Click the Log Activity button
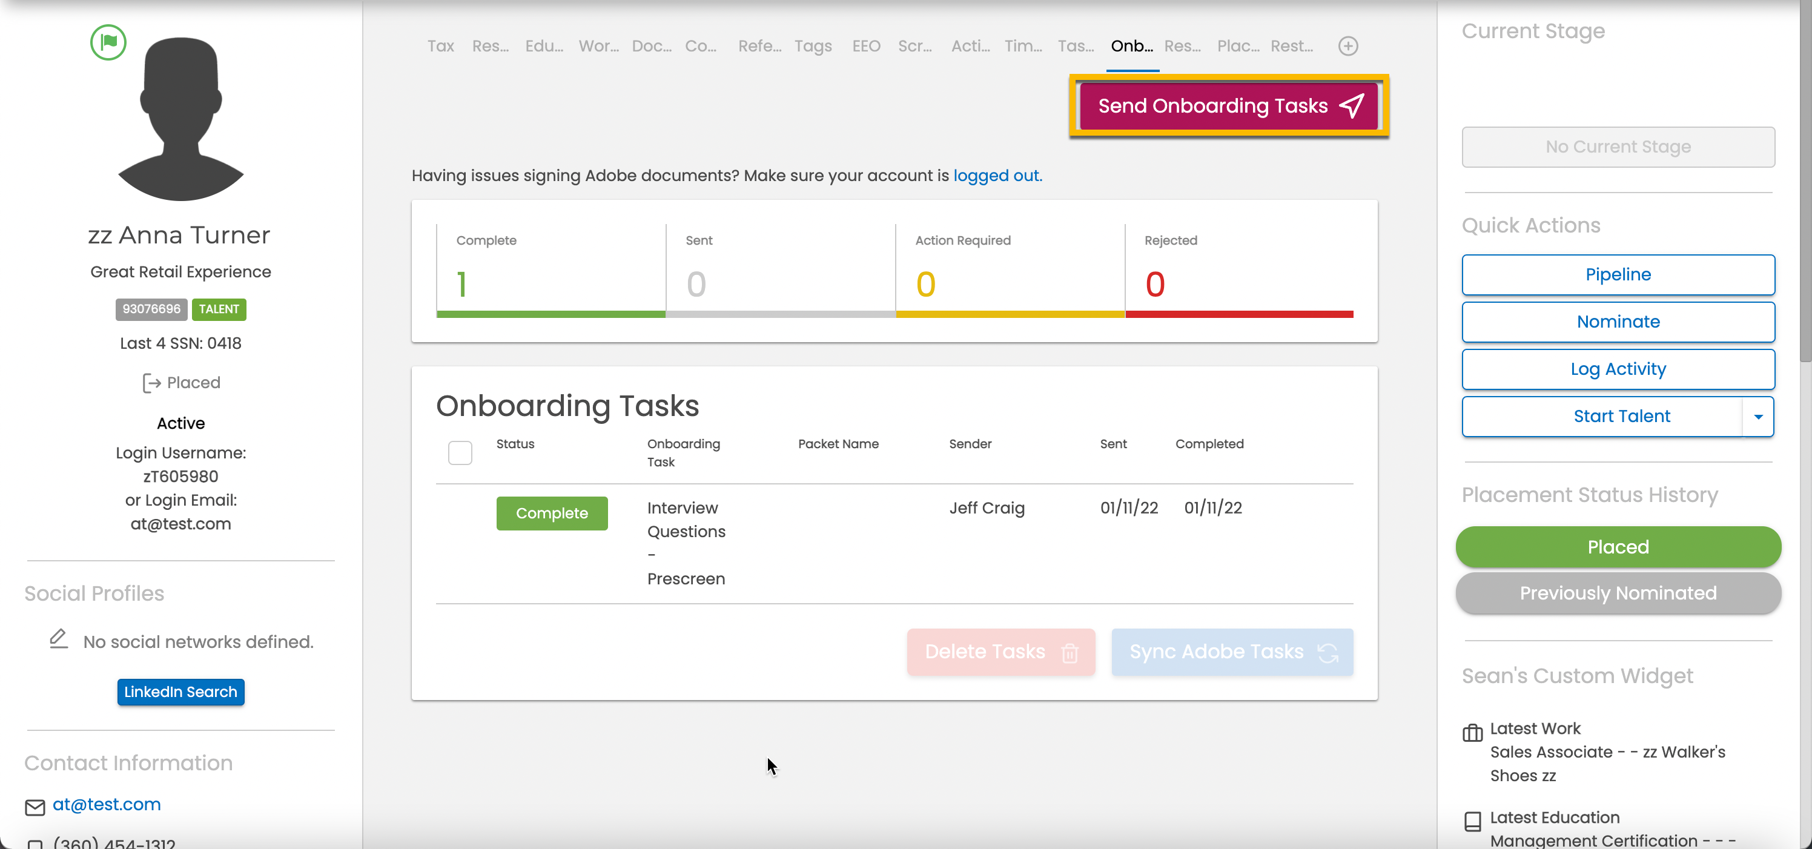The width and height of the screenshot is (1812, 849). (x=1618, y=369)
